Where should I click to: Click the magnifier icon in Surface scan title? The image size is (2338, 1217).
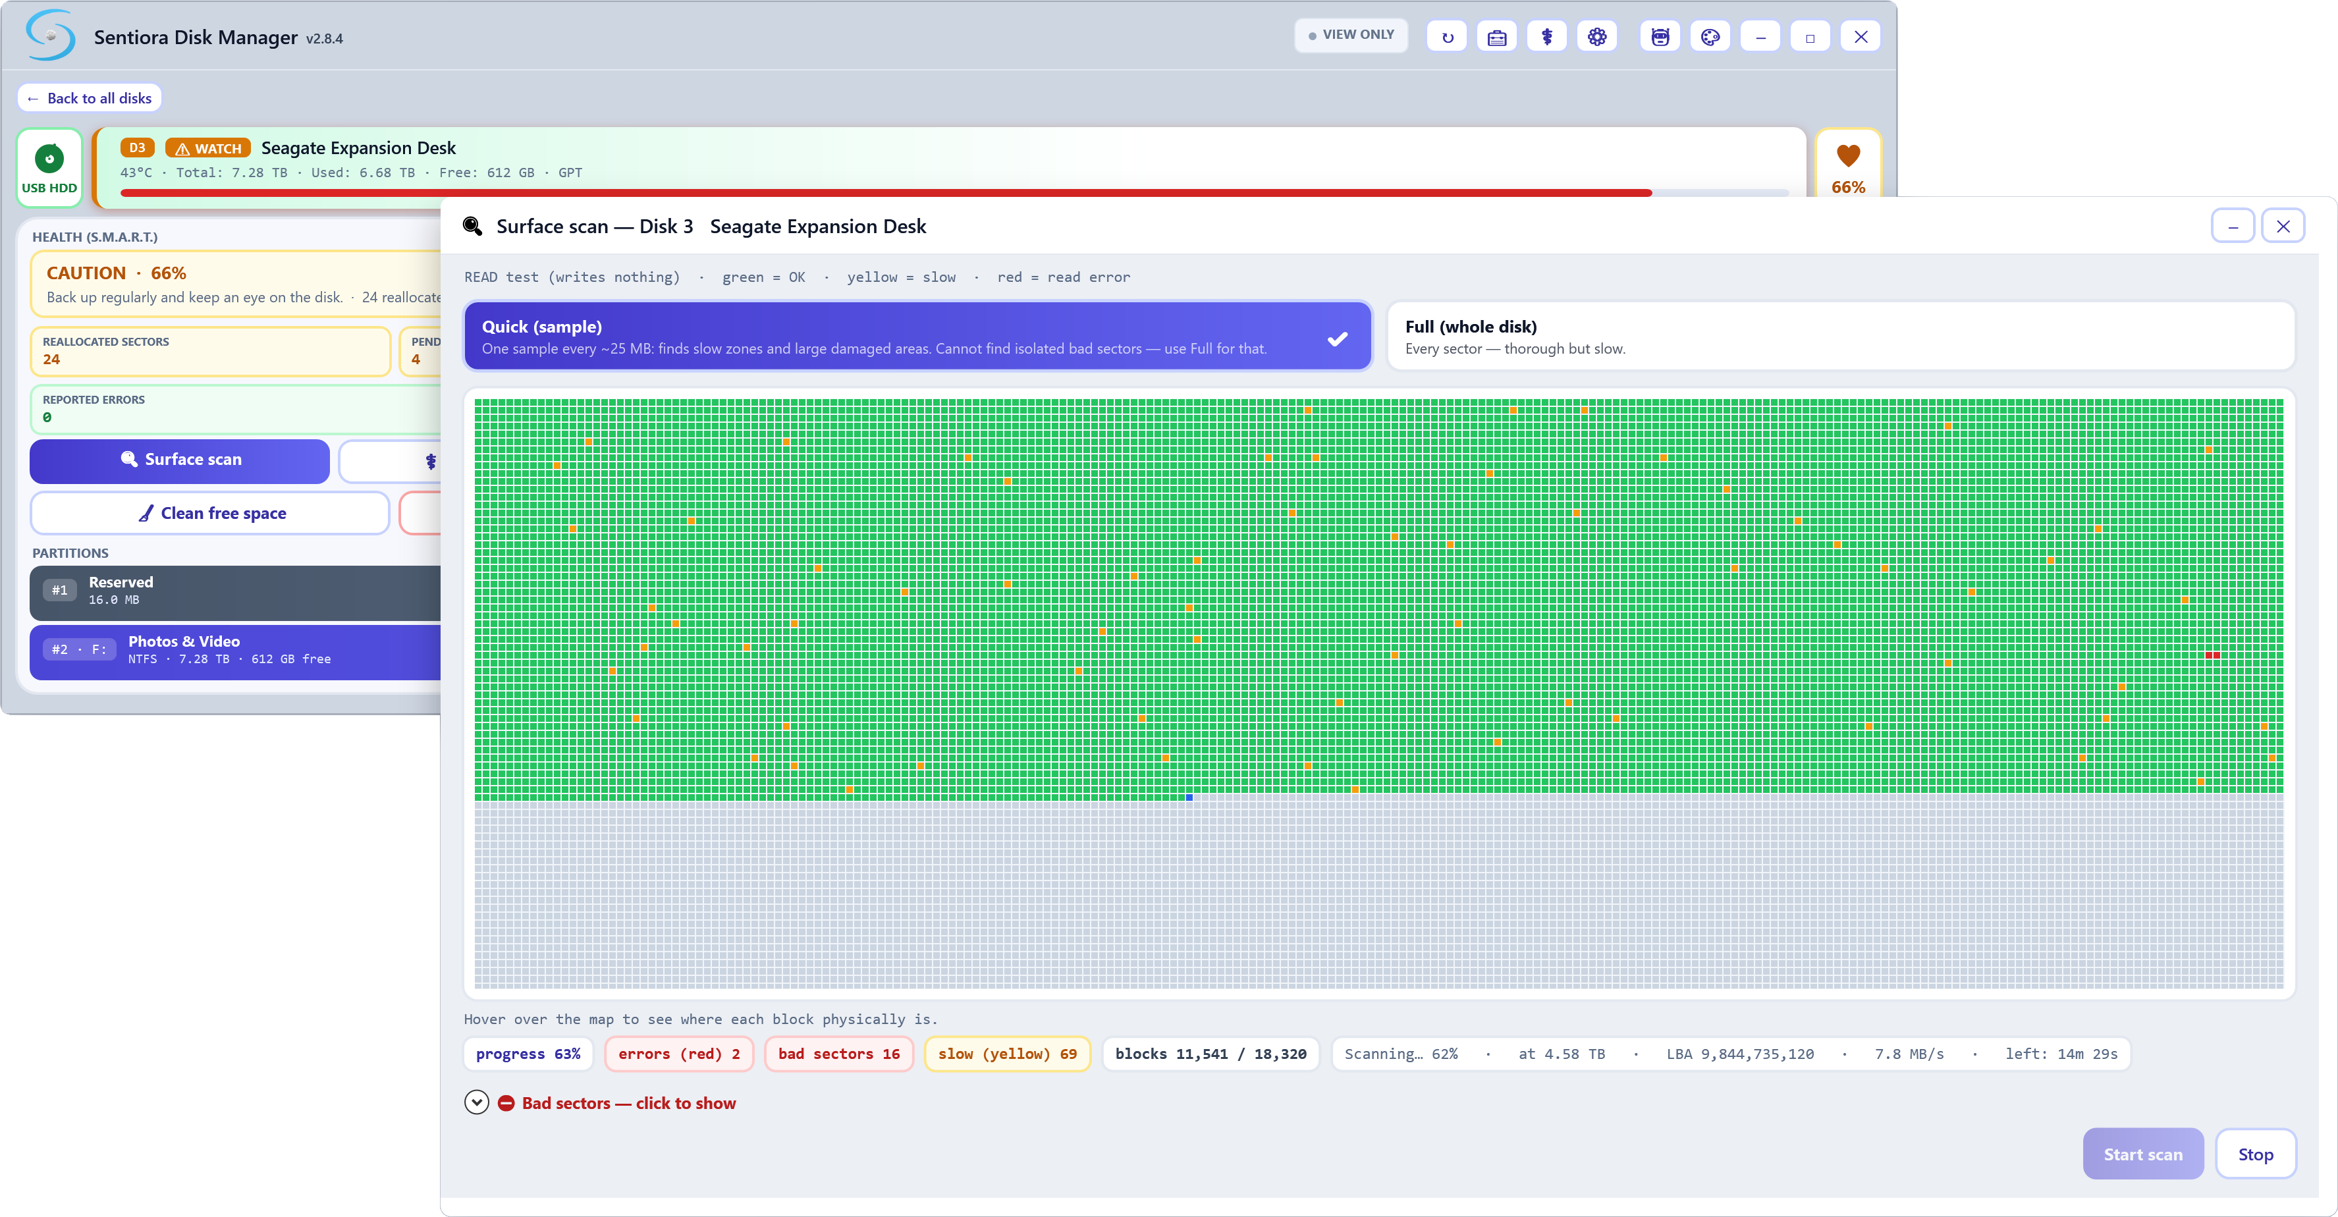(472, 226)
